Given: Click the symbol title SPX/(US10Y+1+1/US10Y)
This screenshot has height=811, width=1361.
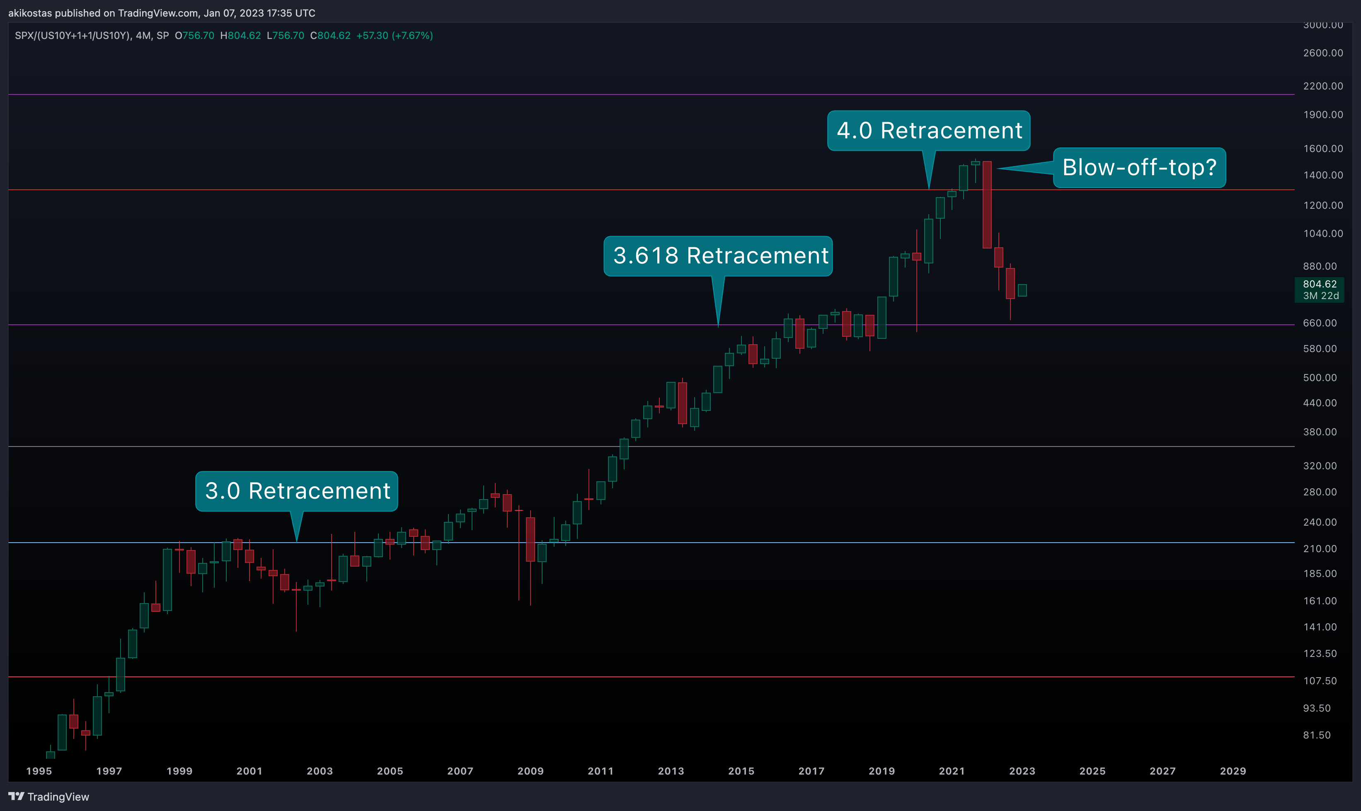Looking at the screenshot, I should (73, 36).
